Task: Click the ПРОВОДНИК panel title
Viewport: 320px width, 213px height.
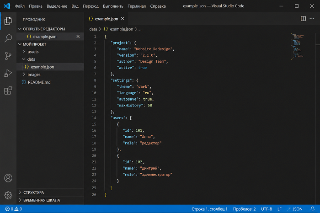Action: [x=34, y=20]
